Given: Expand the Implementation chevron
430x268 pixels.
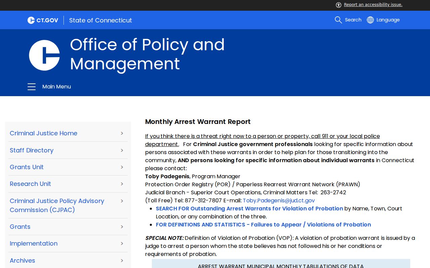Looking at the screenshot, I should [122, 244].
